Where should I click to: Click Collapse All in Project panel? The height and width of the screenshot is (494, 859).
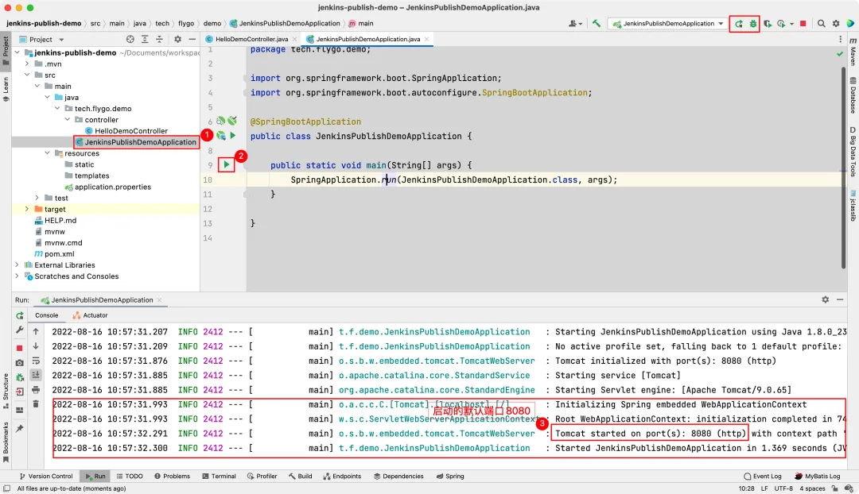pos(159,40)
